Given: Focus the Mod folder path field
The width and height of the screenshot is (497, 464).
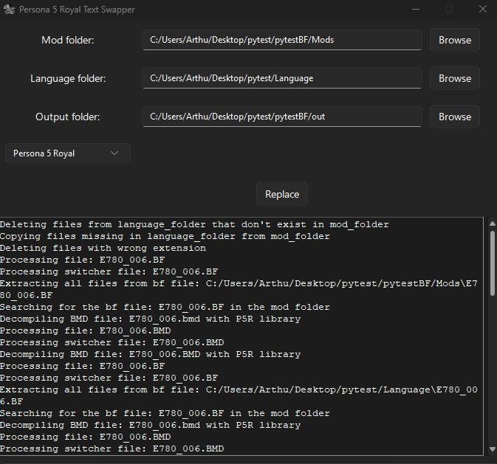Looking at the screenshot, I should [x=282, y=40].
